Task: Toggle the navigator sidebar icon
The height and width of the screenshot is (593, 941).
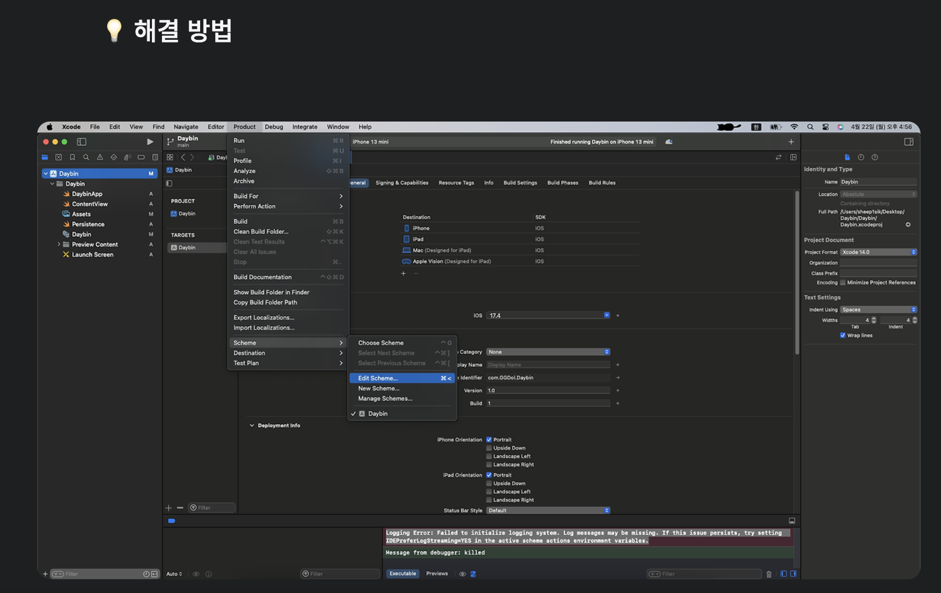Action: click(81, 141)
